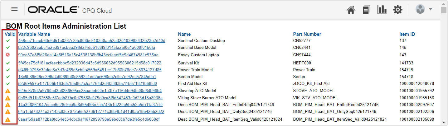The height and width of the screenshot is (126, 448).
Task: Click warning icon for BAT_QntySeq row
Action: [x=8, y=112]
